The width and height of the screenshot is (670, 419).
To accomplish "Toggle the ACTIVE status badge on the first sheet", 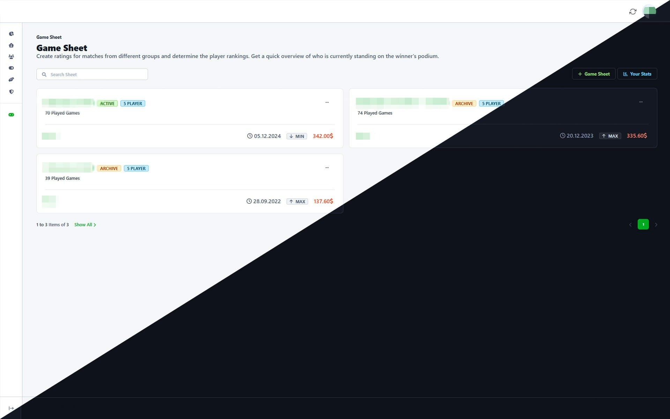I will (x=107, y=103).
